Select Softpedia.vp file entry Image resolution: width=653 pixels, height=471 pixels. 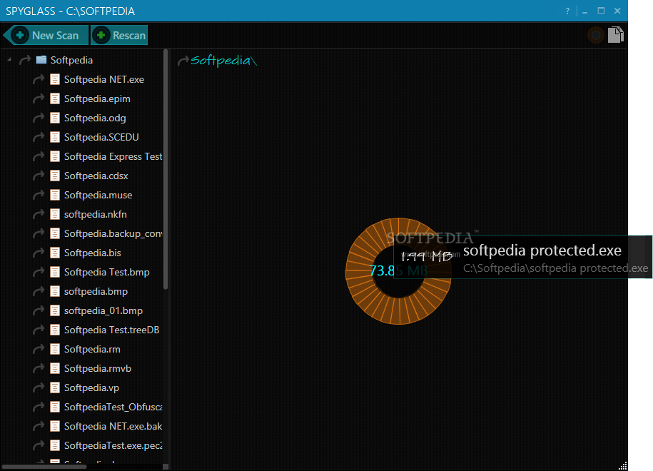91,388
